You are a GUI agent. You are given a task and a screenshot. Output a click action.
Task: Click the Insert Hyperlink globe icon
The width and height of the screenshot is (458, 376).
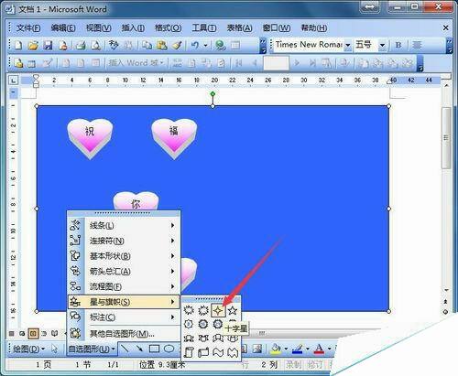pyautogui.click(x=220, y=45)
